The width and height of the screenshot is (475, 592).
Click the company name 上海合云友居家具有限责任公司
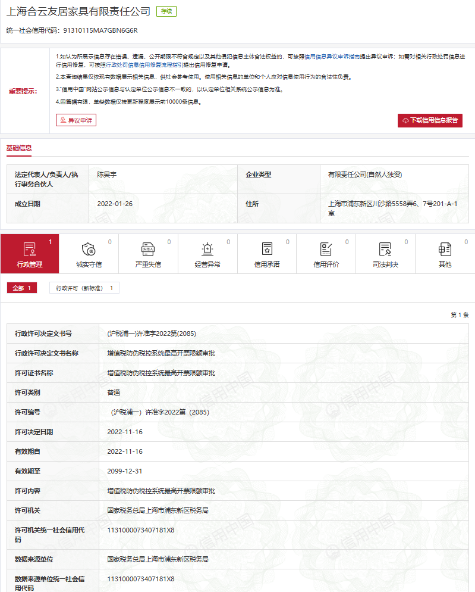[x=78, y=11]
